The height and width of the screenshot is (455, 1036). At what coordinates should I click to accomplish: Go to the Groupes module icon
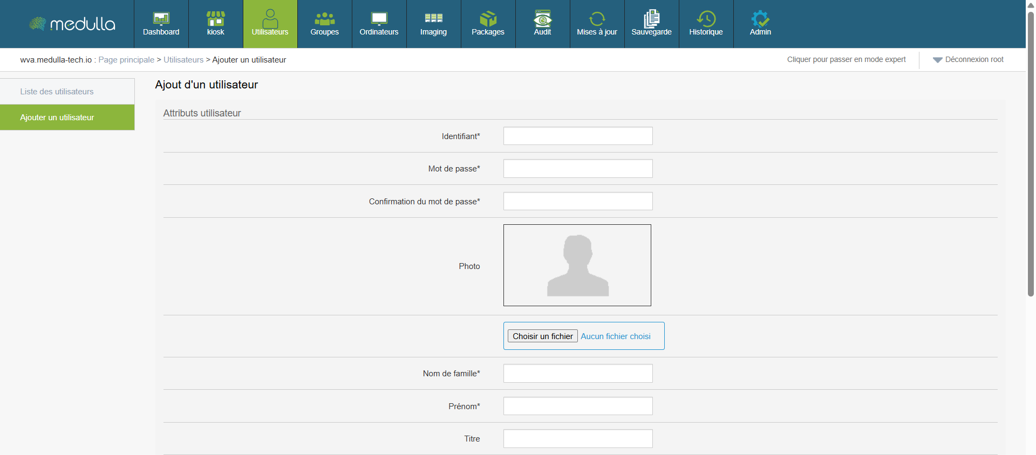(x=324, y=19)
